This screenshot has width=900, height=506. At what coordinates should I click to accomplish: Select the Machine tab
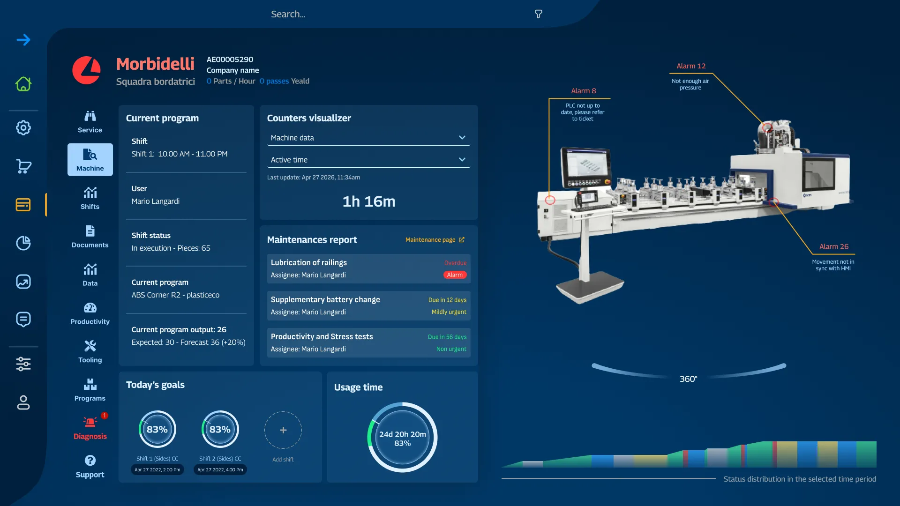tap(90, 160)
